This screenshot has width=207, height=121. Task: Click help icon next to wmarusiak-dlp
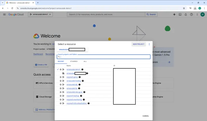(79, 85)
